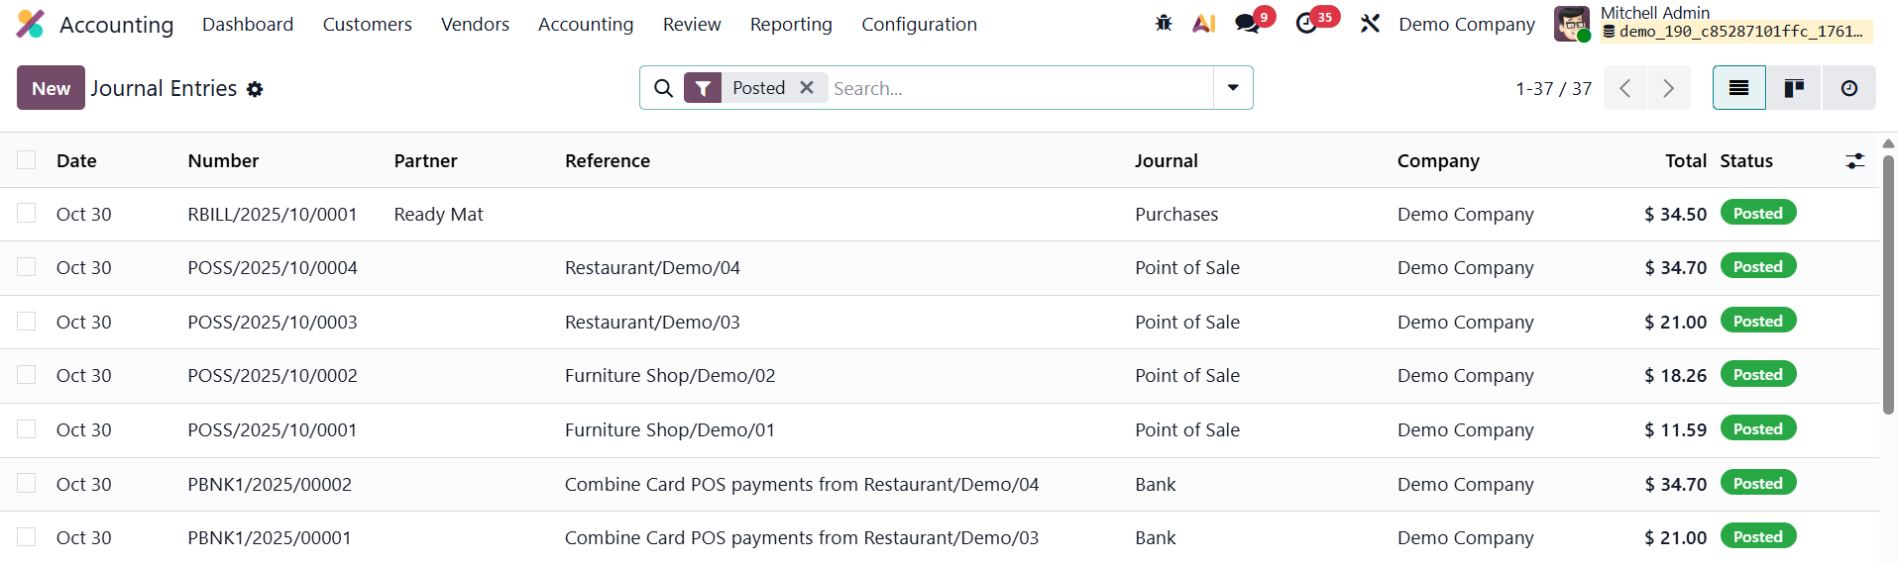Expand the search options dropdown arrow
Image resolution: width=1898 pixels, height=564 pixels.
(x=1233, y=88)
